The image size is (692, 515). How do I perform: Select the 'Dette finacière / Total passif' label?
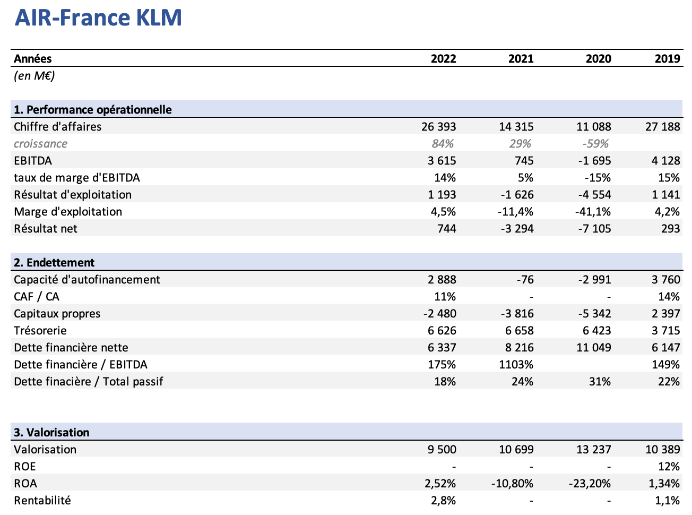point(89,381)
